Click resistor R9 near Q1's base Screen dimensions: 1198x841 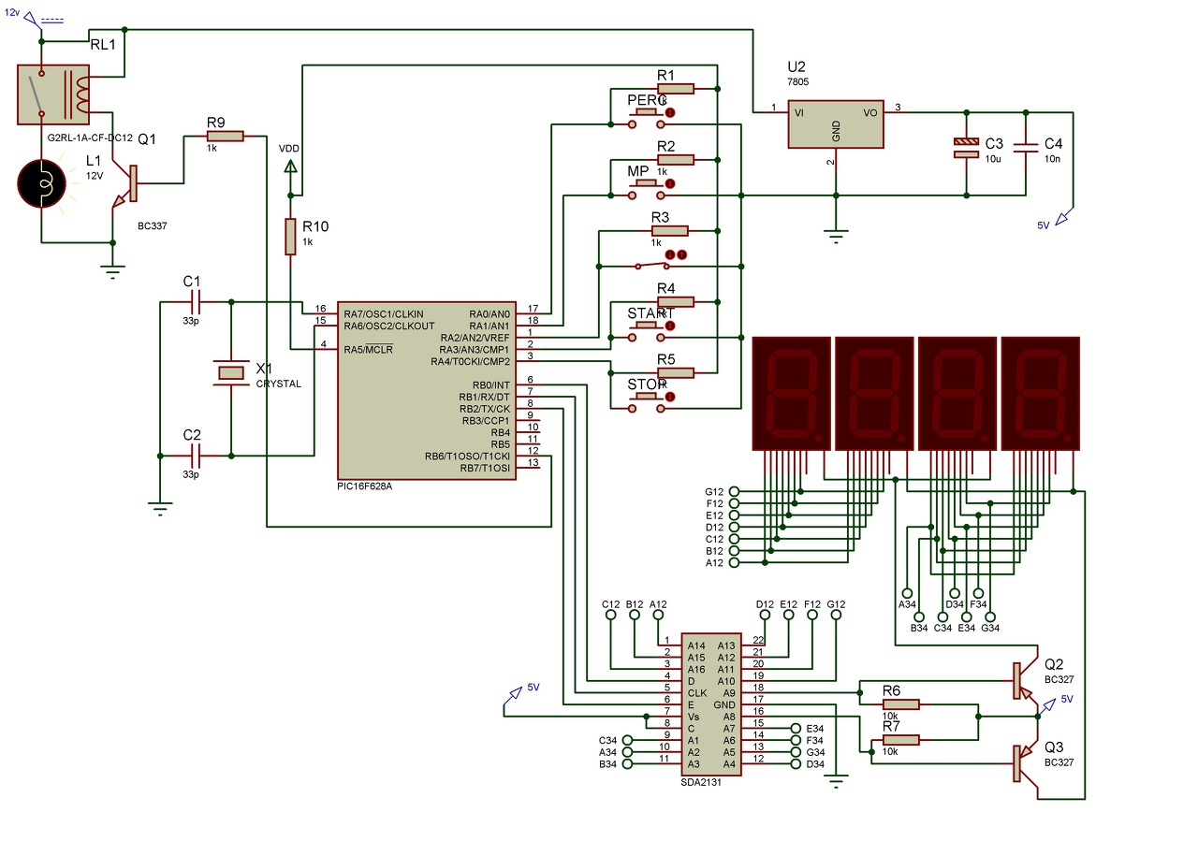tap(224, 137)
